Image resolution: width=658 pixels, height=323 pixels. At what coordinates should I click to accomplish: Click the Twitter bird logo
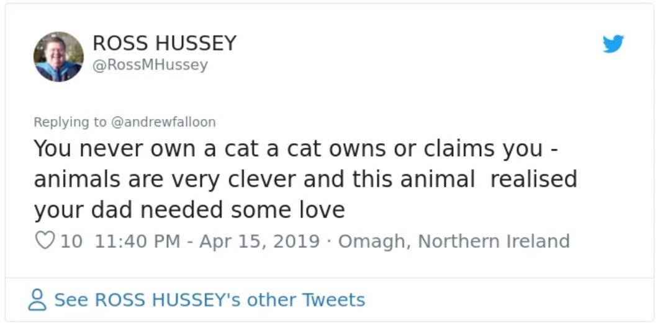pyautogui.click(x=613, y=43)
